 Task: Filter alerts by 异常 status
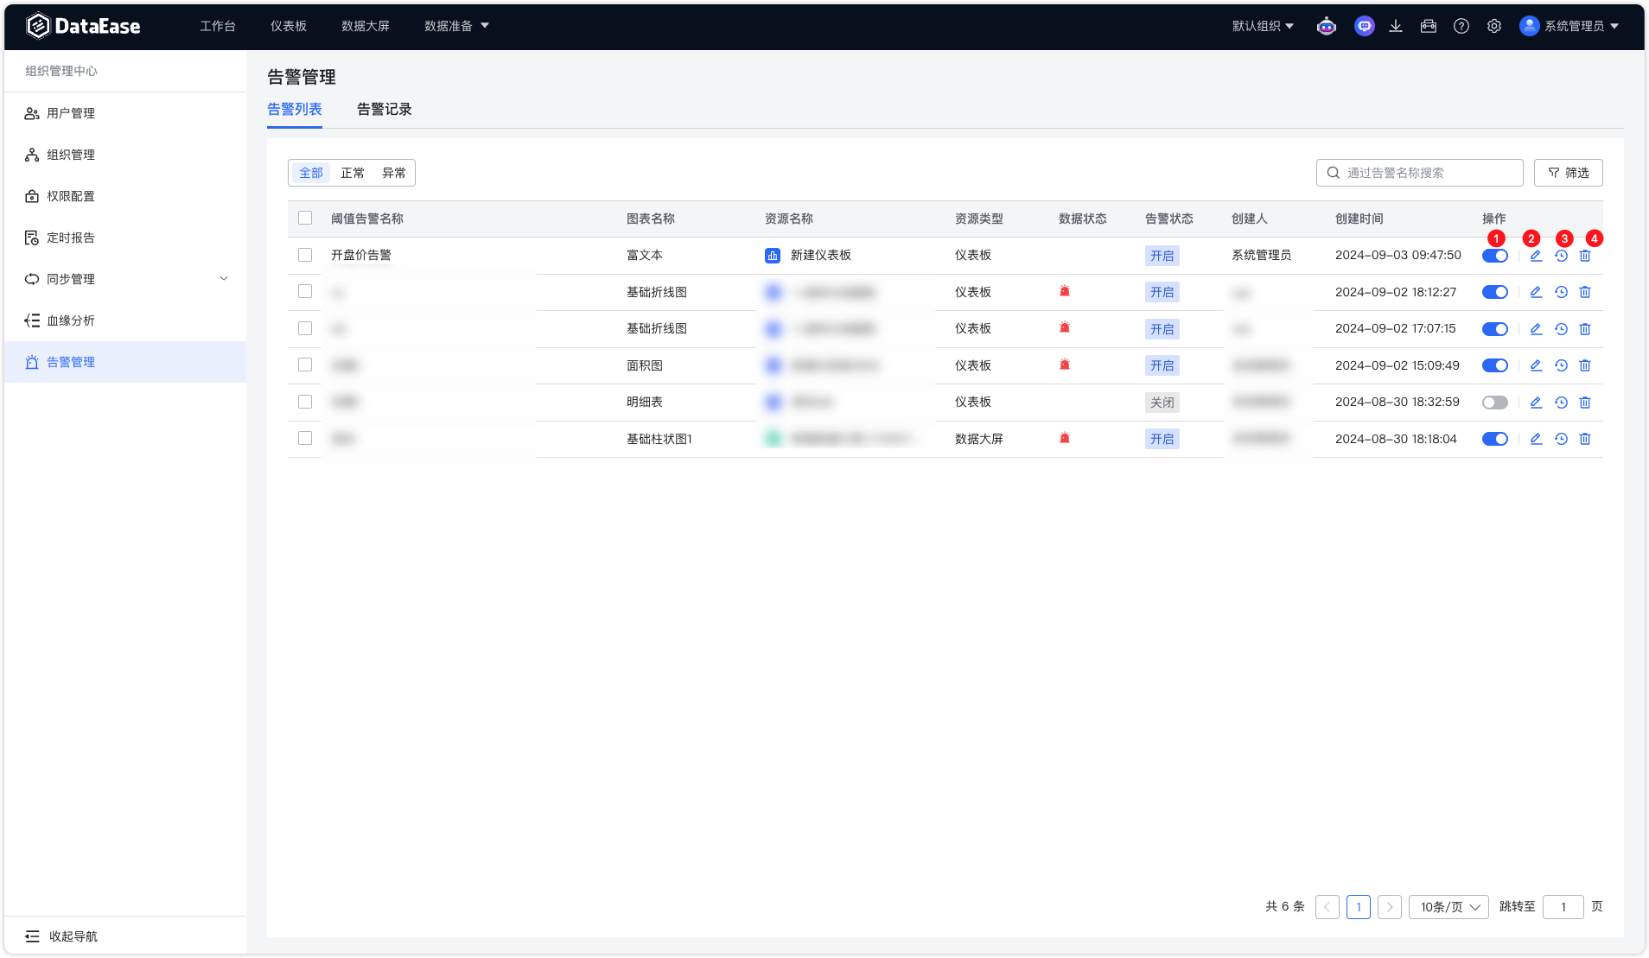click(394, 173)
